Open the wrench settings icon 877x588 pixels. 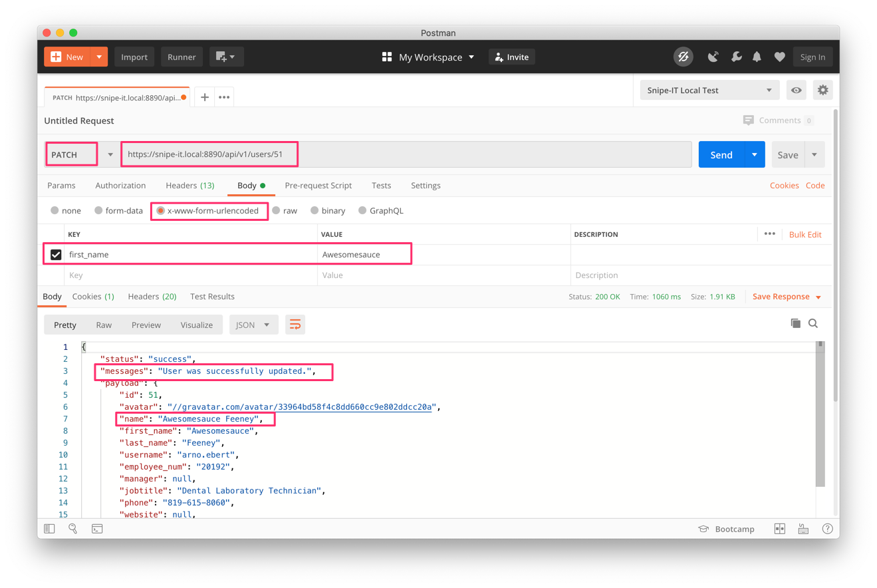(736, 57)
